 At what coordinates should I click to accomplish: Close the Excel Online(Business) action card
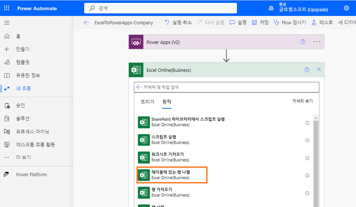319,69
